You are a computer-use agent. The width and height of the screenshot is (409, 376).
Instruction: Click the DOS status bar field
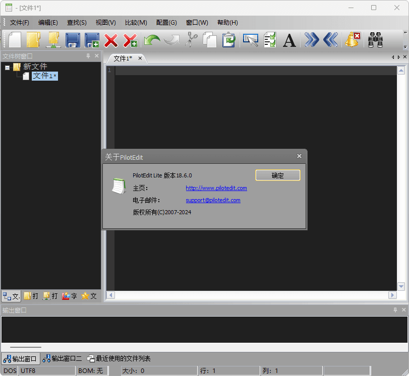(10, 370)
